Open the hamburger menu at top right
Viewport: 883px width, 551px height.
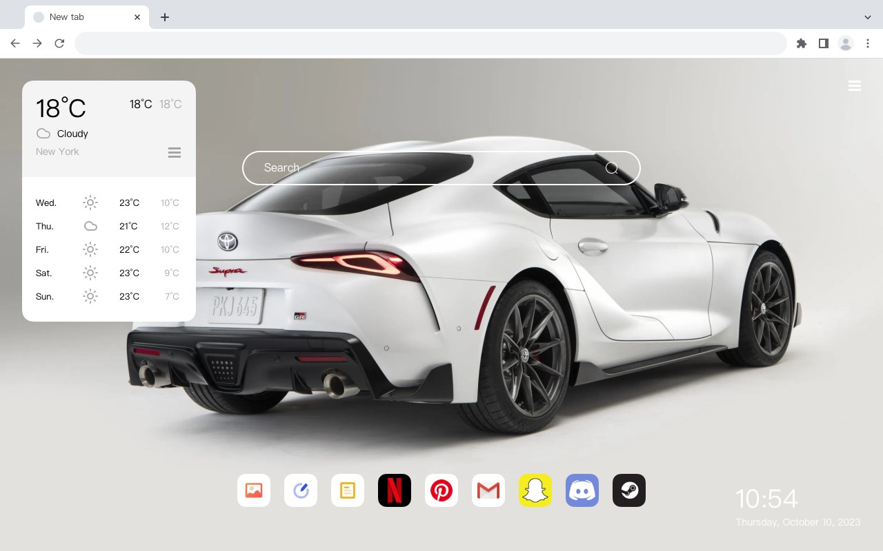point(855,85)
